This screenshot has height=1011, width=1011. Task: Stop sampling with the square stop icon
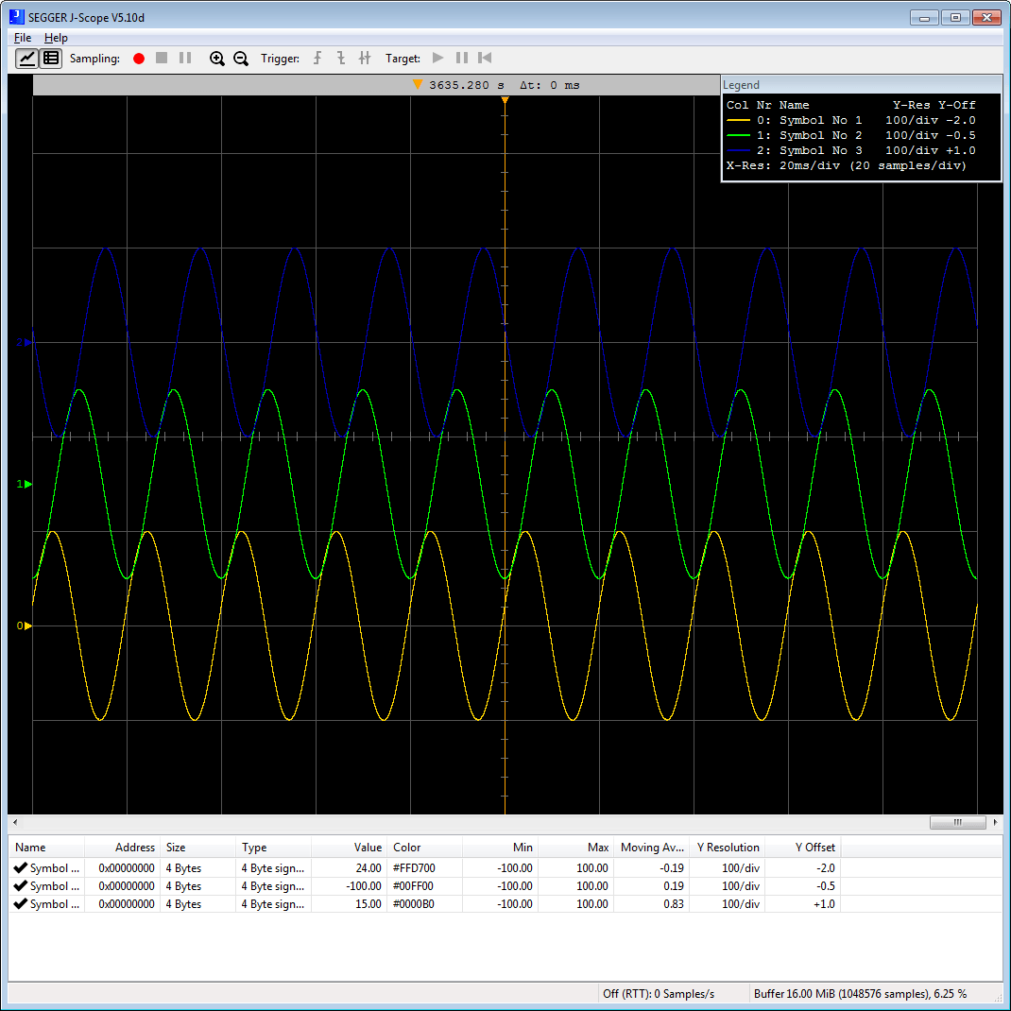pos(162,59)
